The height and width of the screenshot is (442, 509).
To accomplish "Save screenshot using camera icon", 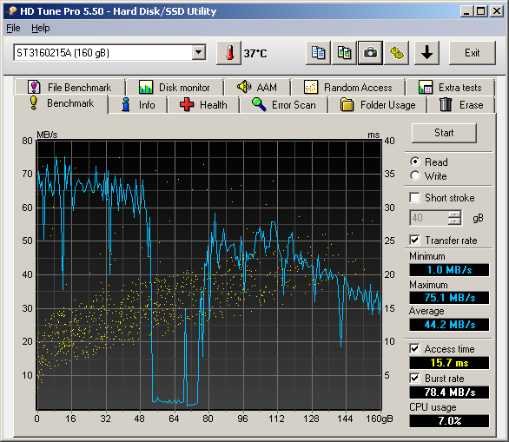I will [x=370, y=53].
